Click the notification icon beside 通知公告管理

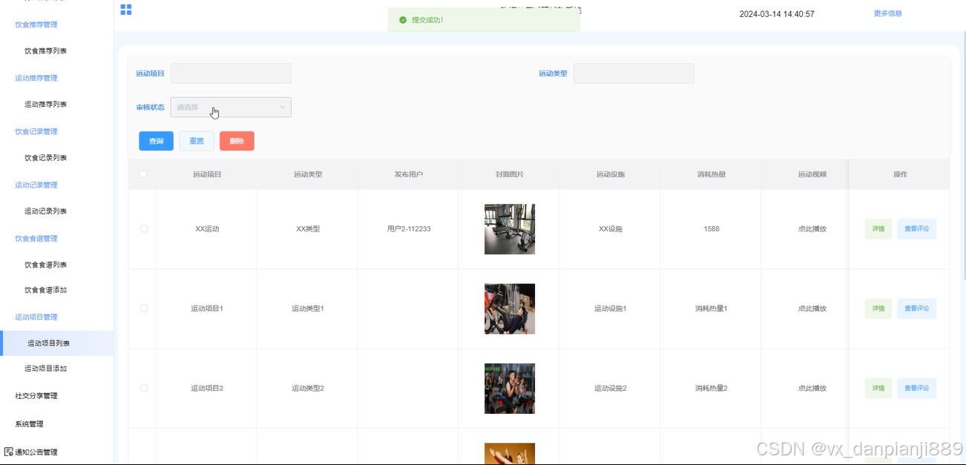pos(9,452)
